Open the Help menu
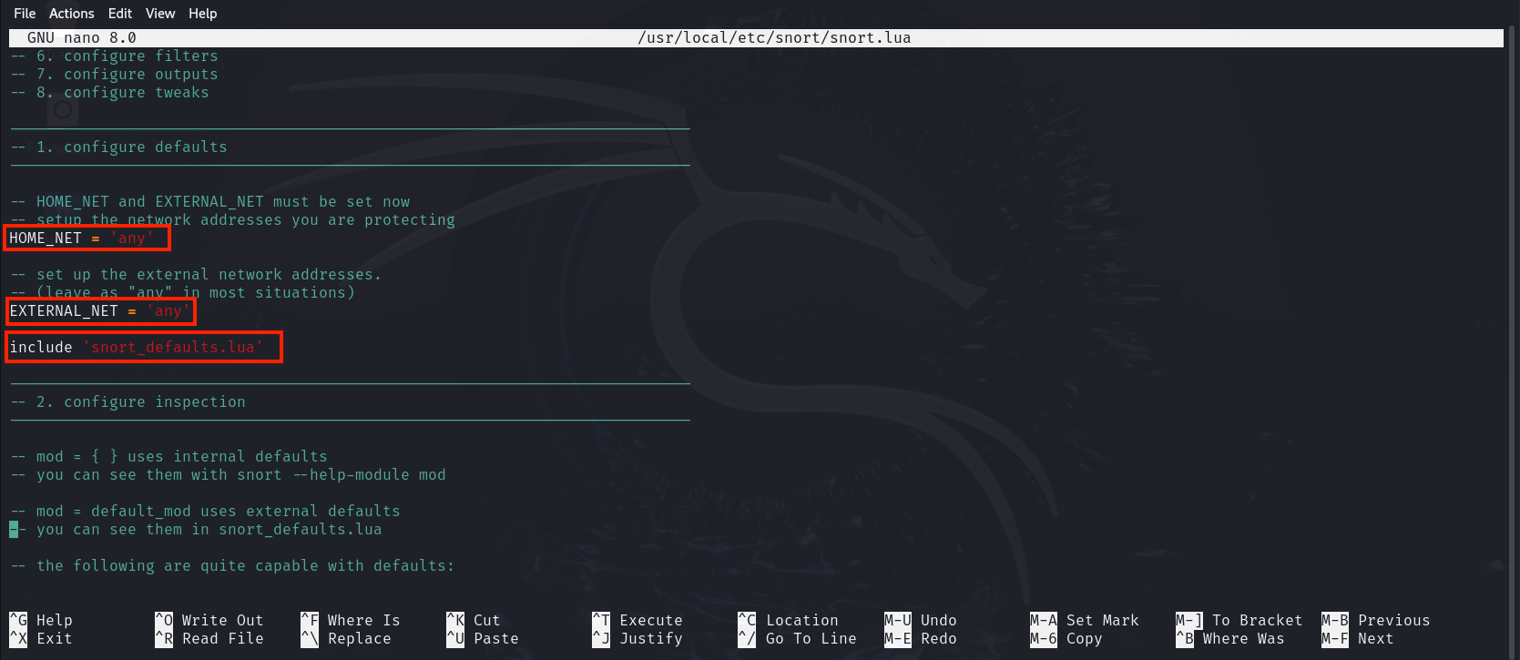The image size is (1520, 660). coord(202,14)
